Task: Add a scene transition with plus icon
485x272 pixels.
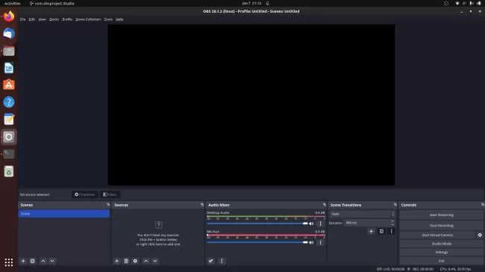Action: pyautogui.click(x=371, y=231)
